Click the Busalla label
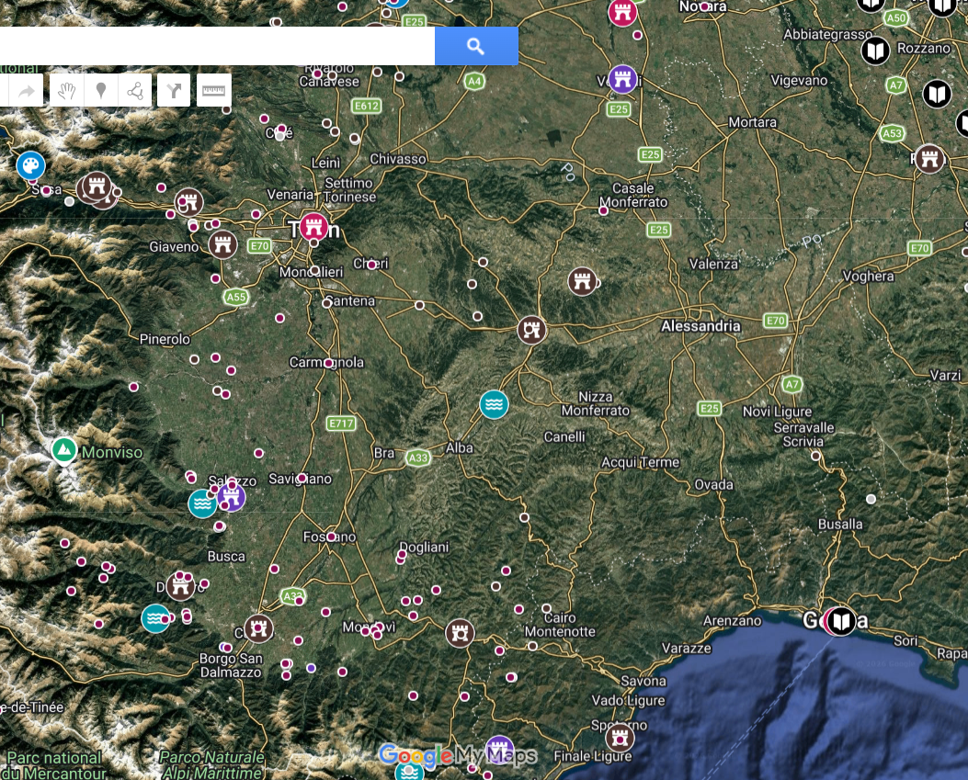The width and height of the screenshot is (968, 780). pos(840,524)
